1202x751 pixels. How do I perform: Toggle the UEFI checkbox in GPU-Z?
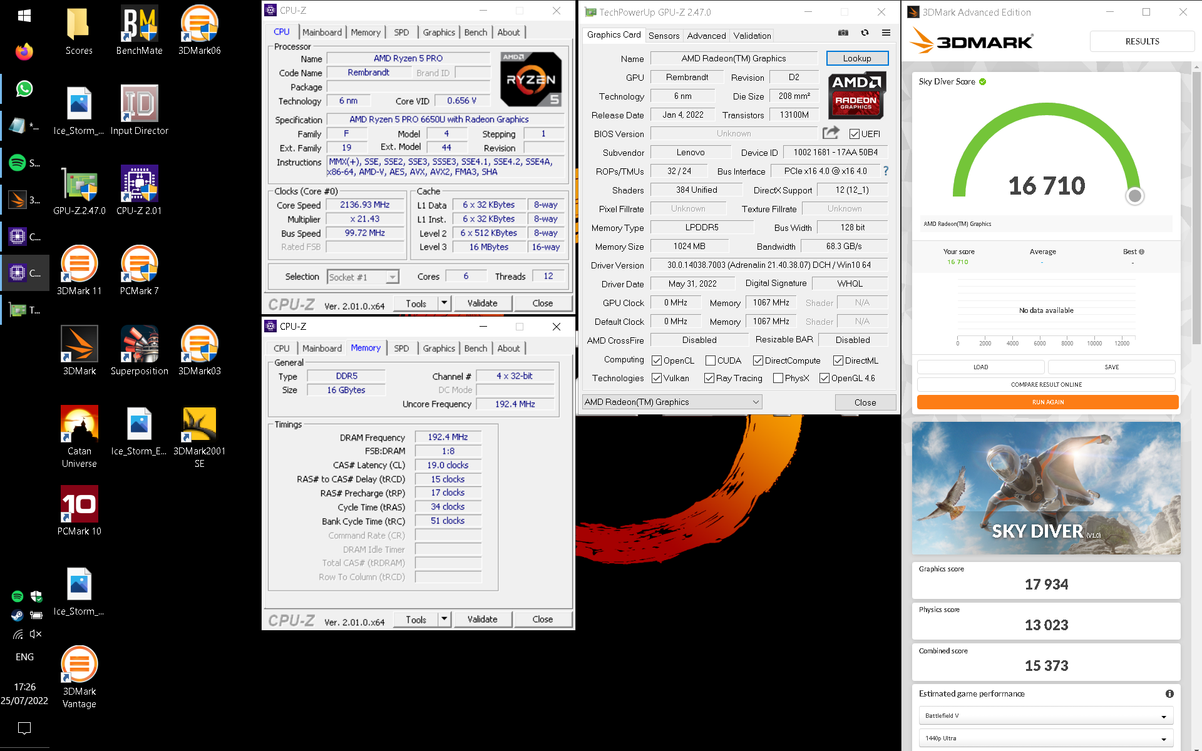pos(854,134)
